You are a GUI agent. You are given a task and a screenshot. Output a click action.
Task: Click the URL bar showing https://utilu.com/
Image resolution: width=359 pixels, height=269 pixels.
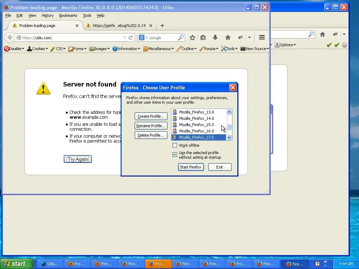coord(71,37)
